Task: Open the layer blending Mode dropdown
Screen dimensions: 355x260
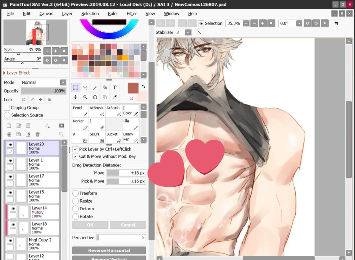Action: pyautogui.click(x=63, y=83)
